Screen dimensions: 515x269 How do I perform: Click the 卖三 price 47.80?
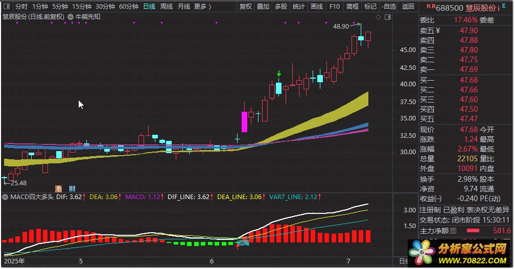click(x=469, y=50)
